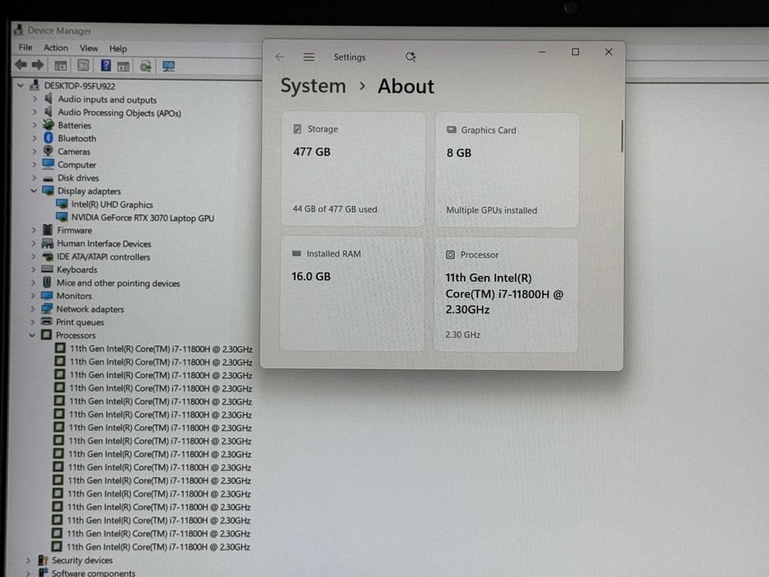Select the Software components row

point(93,573)
